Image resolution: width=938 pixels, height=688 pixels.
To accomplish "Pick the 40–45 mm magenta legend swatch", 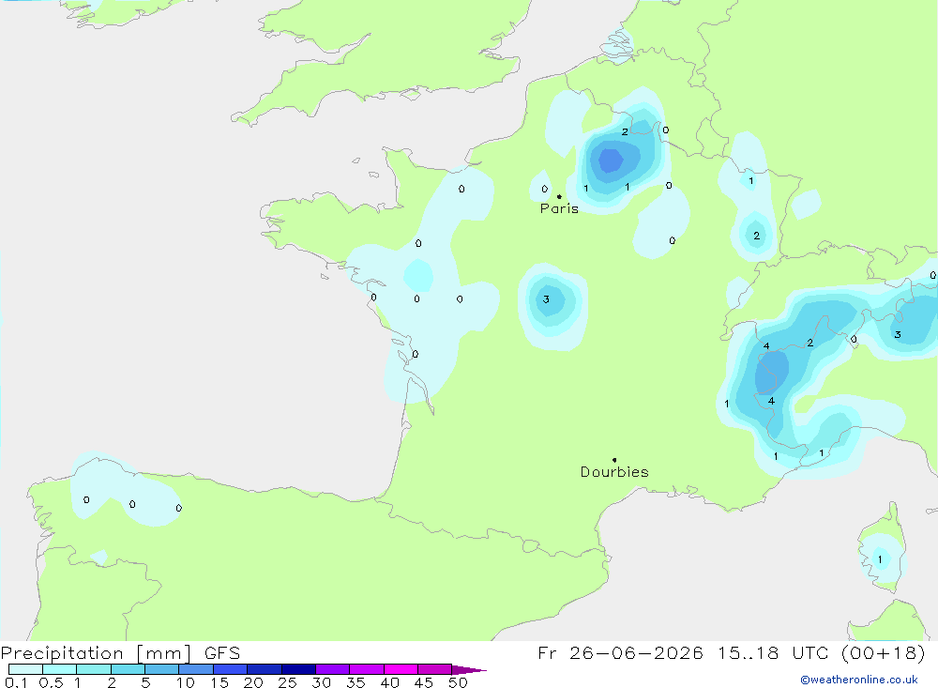I will tap(401, 669).
